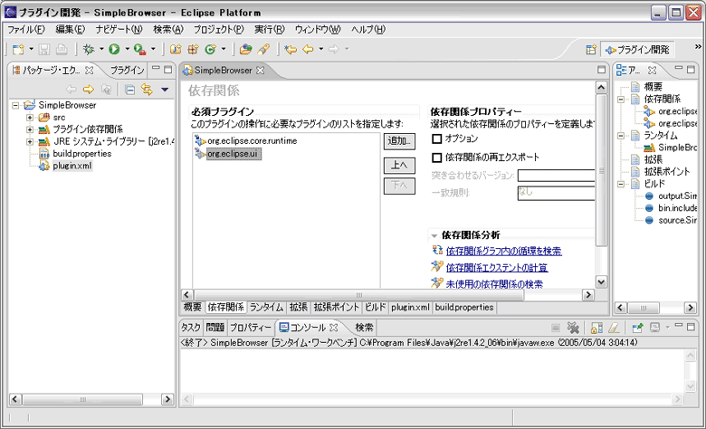Viewport: 706px width, 429px height.
Task: Click the console Scroll Lock icon
Action: [596, 328]
